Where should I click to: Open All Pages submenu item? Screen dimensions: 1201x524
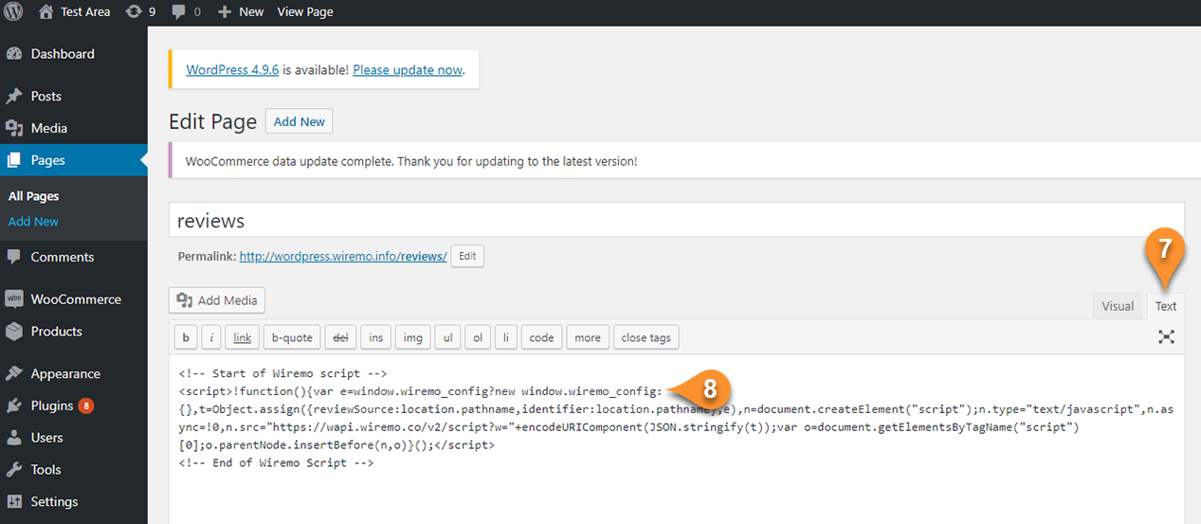click(x=34, y=196)
